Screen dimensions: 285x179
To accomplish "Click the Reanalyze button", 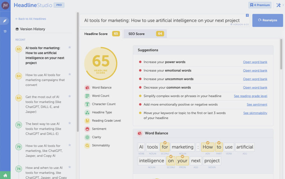I will tap(267, 20).
